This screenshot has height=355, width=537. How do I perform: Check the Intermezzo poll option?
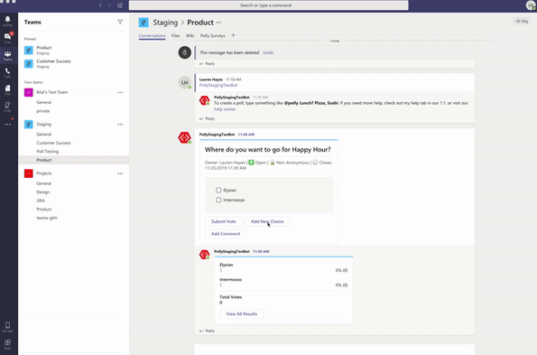tap(218, 200)
